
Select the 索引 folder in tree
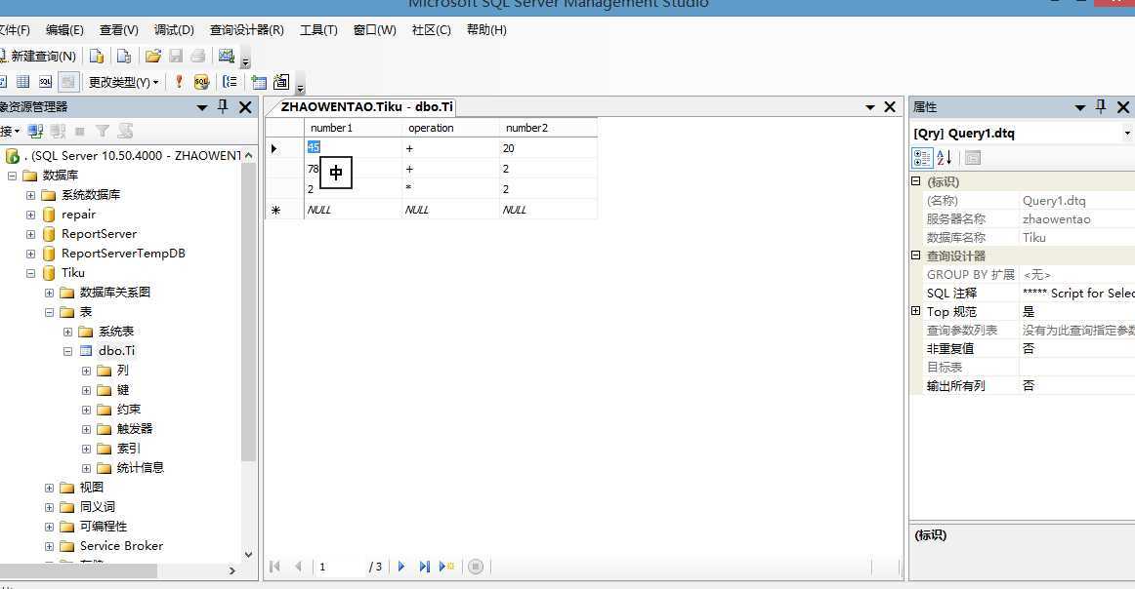(x=128, y=448)
